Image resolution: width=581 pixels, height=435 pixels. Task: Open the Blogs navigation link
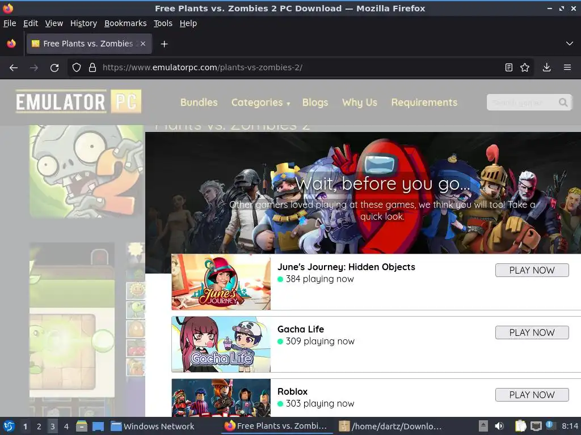pyautogui.click(x=315, y=103)
